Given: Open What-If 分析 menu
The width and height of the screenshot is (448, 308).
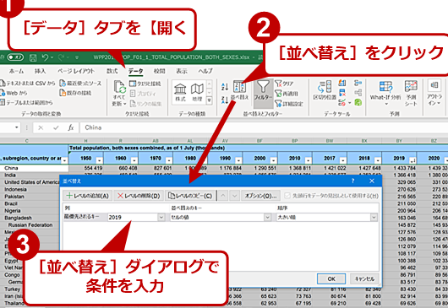Looking at the screenshot, I should point(385,92).
